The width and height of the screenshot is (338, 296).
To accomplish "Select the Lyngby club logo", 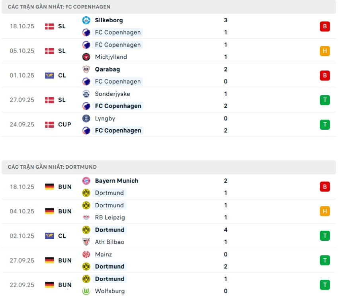I will click(86, 118).
